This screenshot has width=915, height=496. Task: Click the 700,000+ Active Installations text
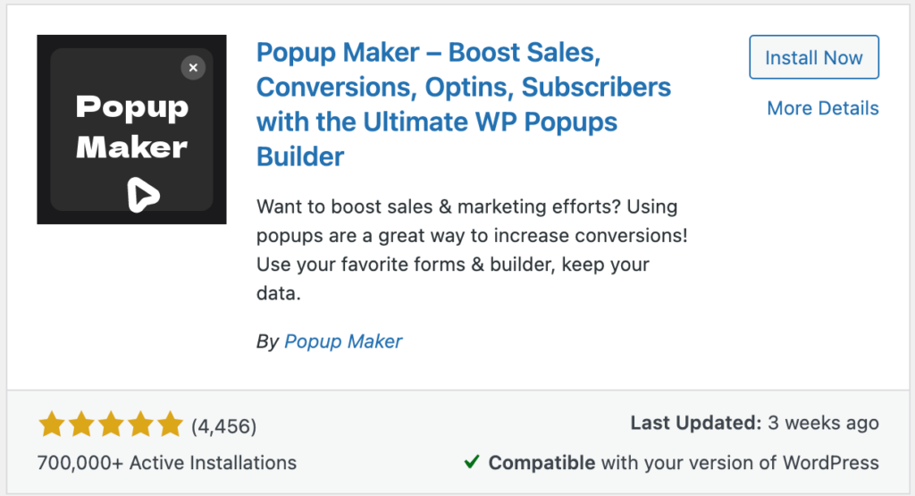click(x=167, y=463)
